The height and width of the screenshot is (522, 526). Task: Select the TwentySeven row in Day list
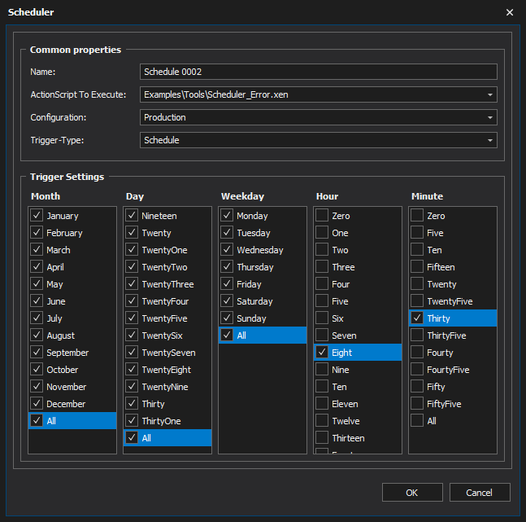coord(167,353)
